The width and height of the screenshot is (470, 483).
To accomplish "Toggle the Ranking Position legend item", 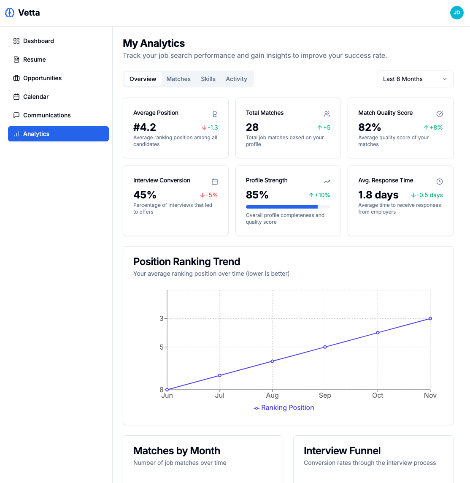I will click(x=284, y=407).
